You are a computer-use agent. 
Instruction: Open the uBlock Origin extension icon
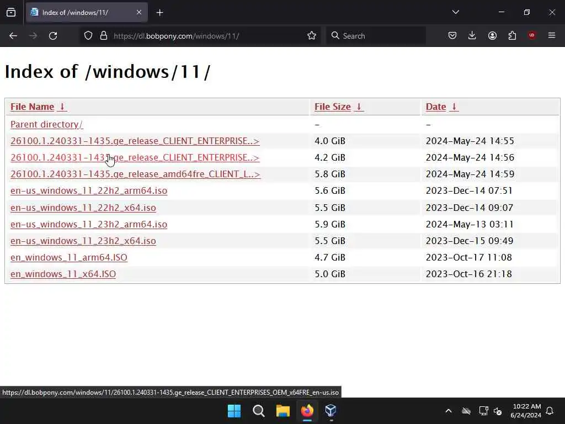pyautogui.click(x=532, y=35)
